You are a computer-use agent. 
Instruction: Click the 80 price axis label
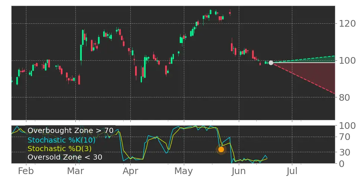coord(344,97)
